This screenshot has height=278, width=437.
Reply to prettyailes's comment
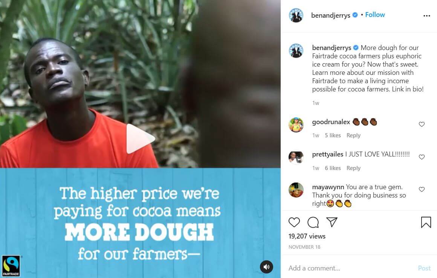353,168
